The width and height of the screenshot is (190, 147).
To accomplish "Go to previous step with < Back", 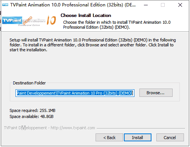I will point(109,138).
